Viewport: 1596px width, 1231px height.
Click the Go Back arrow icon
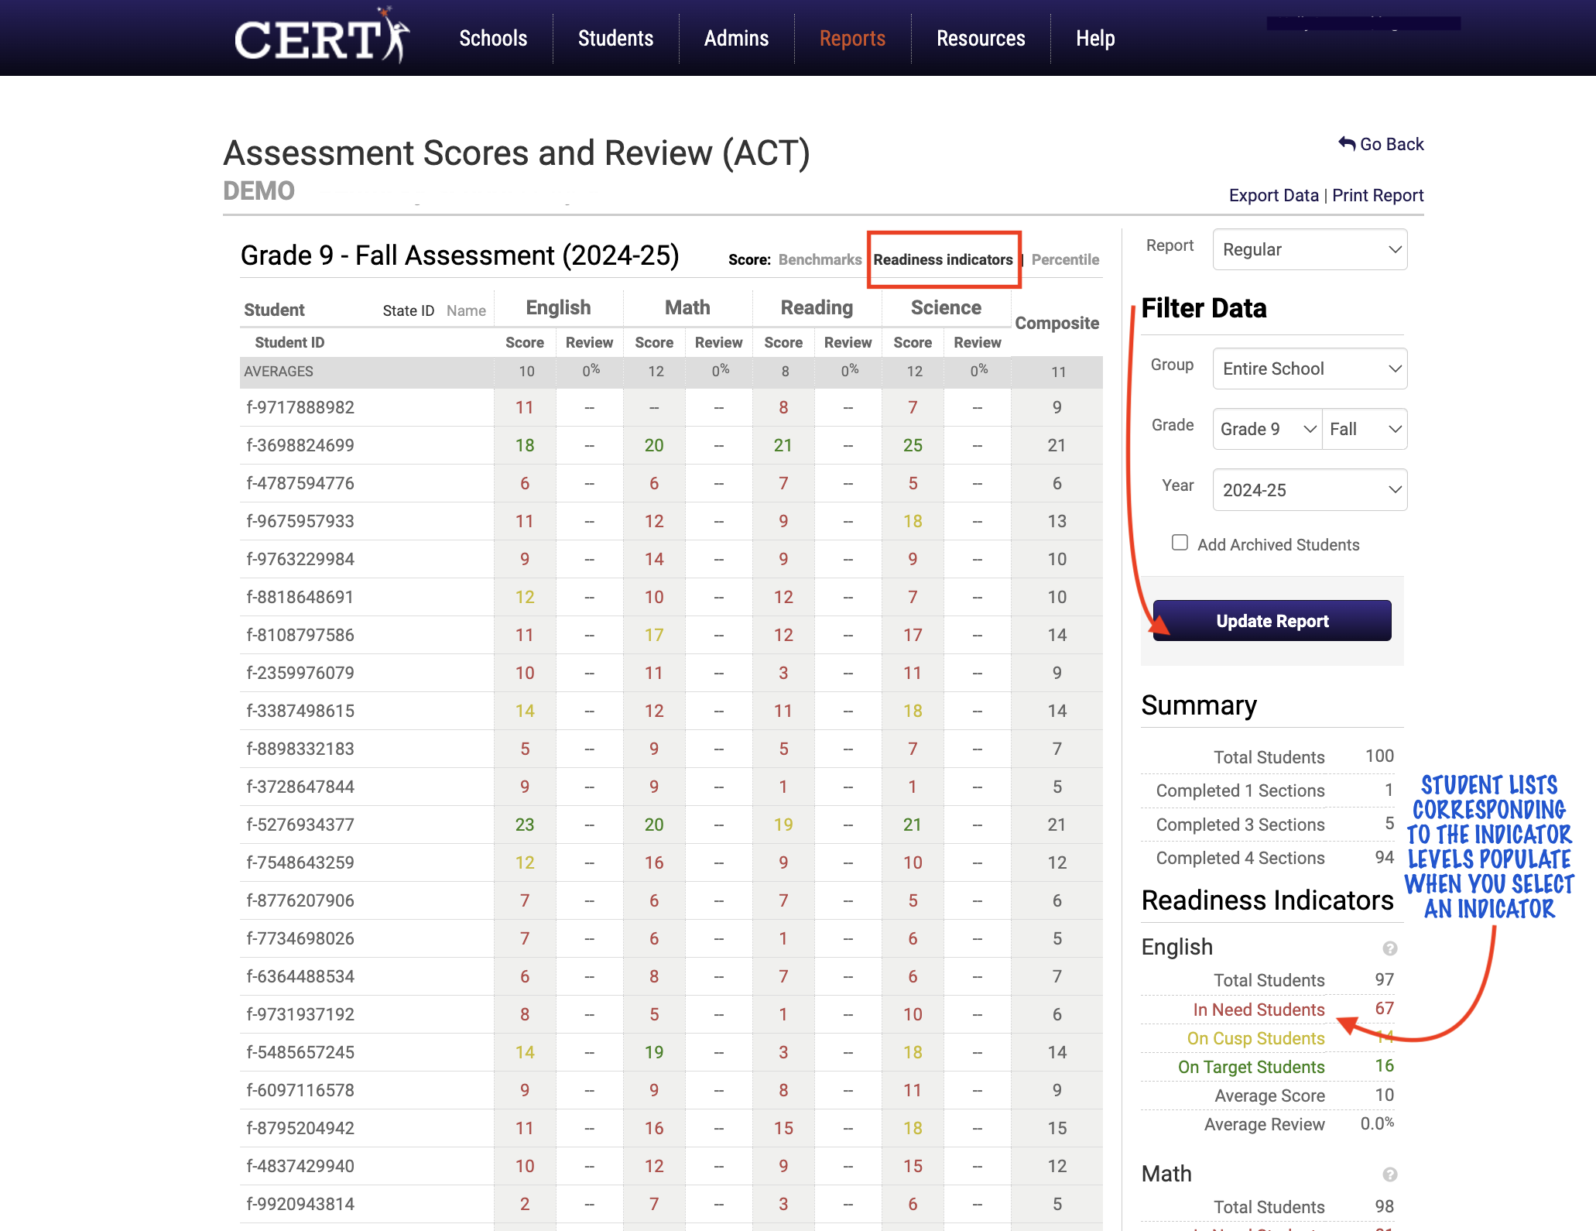click(x=1347, y=142)
